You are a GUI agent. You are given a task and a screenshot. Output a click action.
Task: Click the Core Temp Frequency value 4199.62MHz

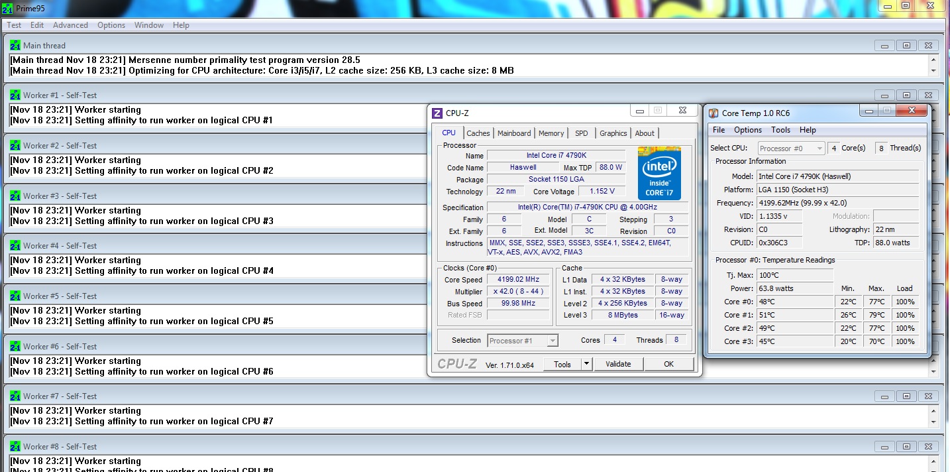[837, 203]
